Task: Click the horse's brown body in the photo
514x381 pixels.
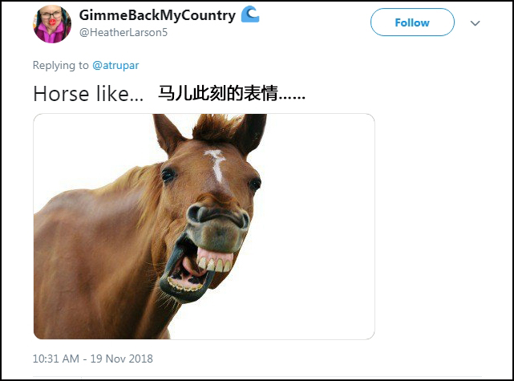Action: pos(91,262)
